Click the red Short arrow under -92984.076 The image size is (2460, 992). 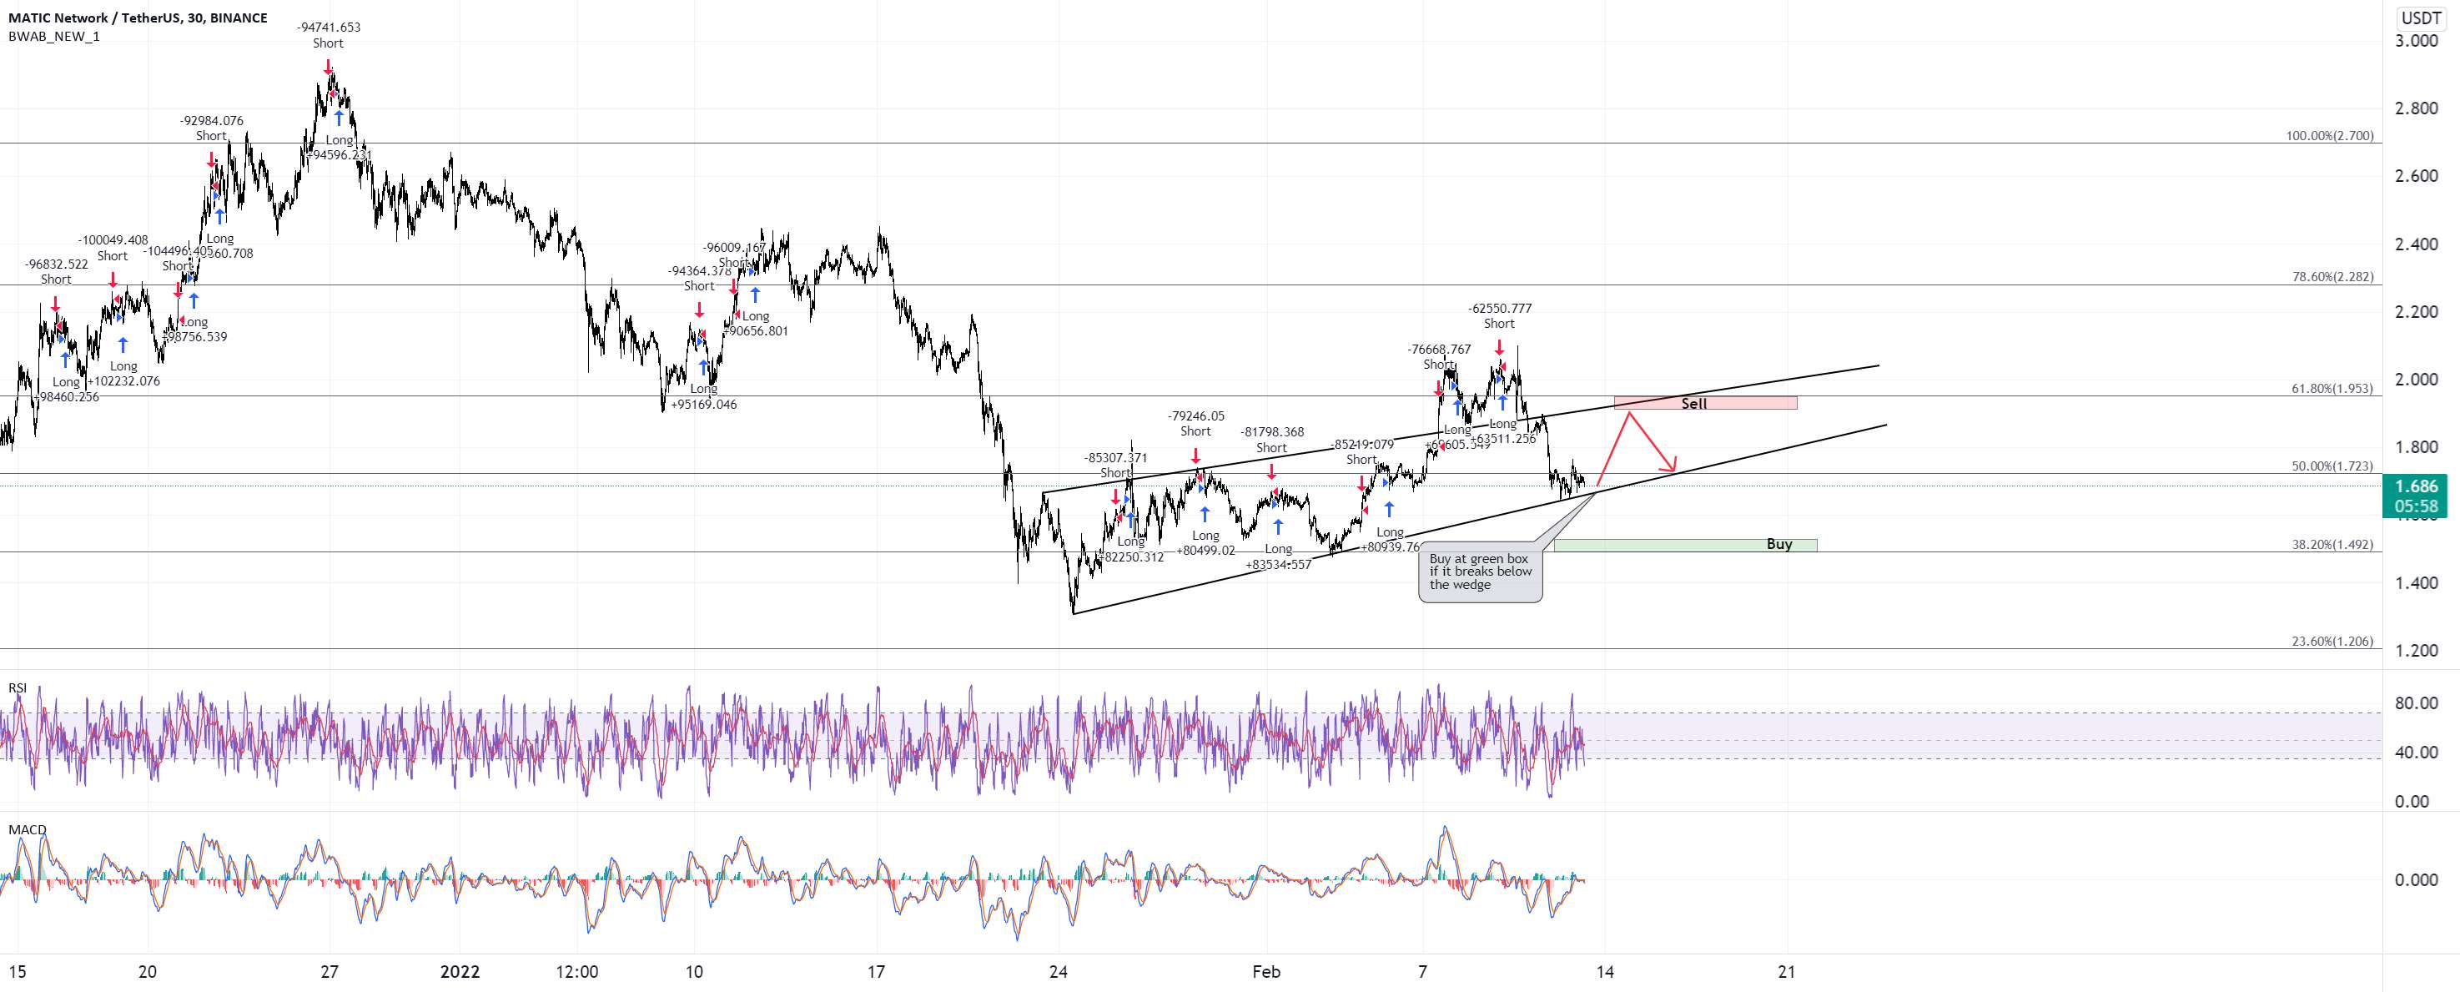tap(211, 159)
